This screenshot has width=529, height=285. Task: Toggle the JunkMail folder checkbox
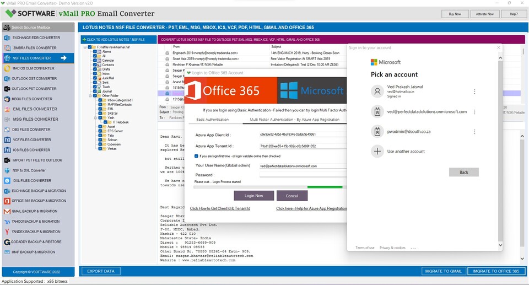[x=95, y=78]
